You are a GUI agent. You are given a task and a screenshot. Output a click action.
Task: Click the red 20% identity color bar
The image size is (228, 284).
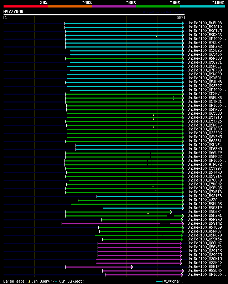[26, 6]
